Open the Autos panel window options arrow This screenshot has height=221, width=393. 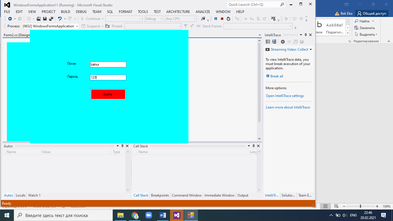coord(118,146)
